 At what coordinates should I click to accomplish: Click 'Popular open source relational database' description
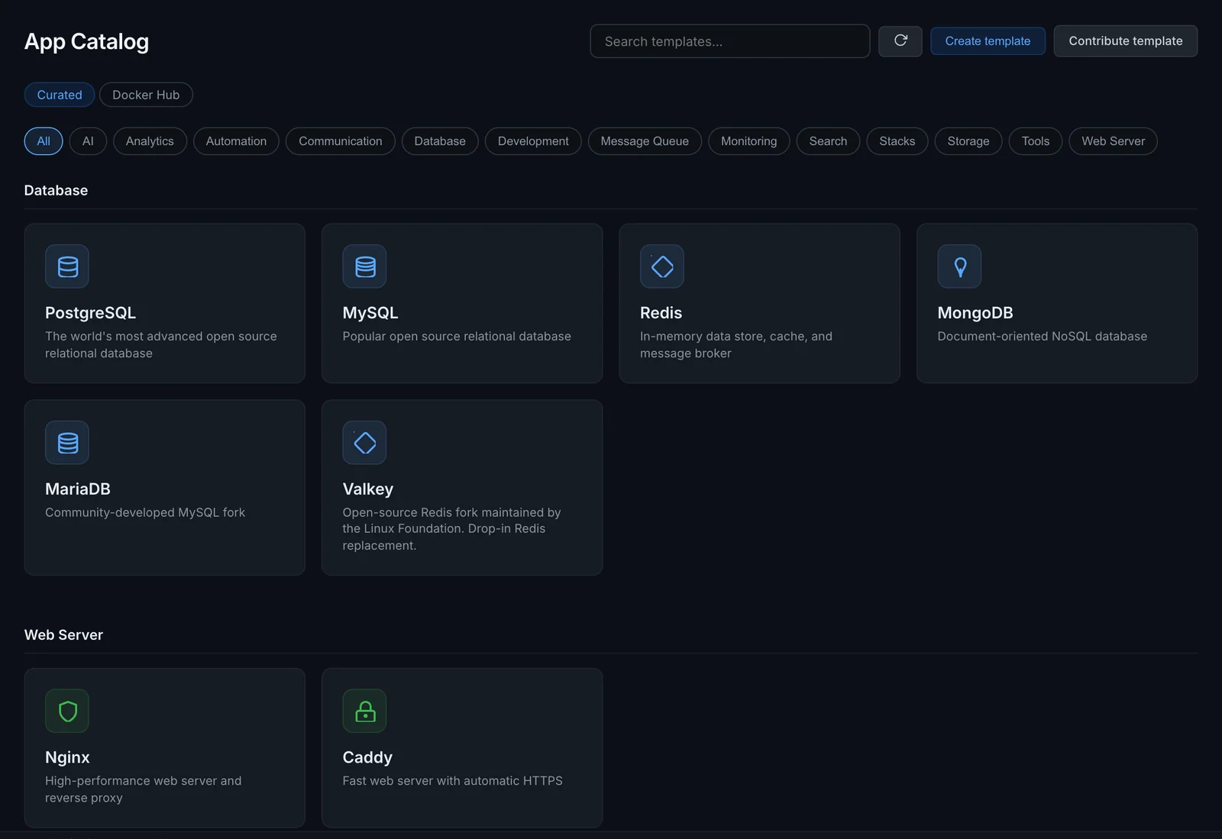pos(457,337)
